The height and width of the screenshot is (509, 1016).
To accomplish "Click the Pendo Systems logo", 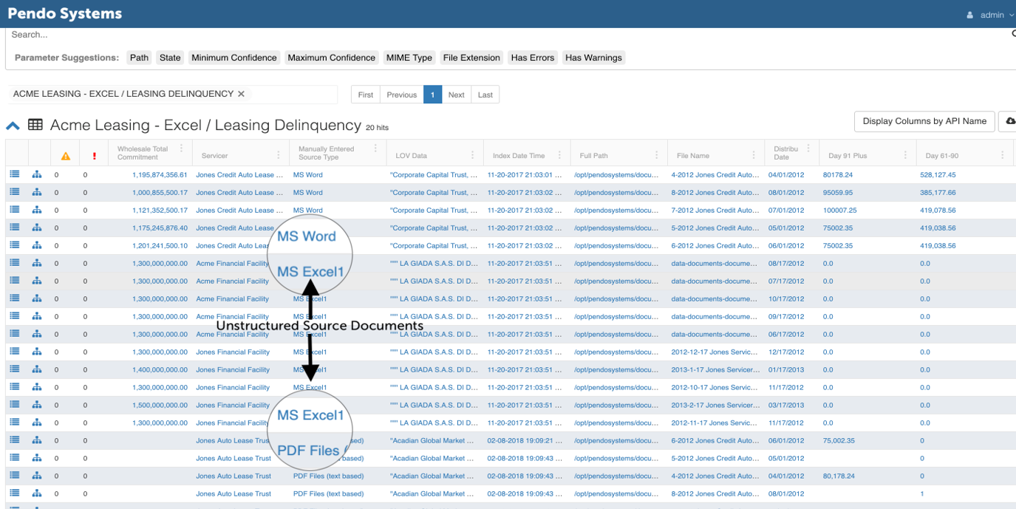I will 65,14.
